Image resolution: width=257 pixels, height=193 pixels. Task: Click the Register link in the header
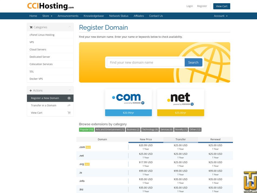(202, 6)
